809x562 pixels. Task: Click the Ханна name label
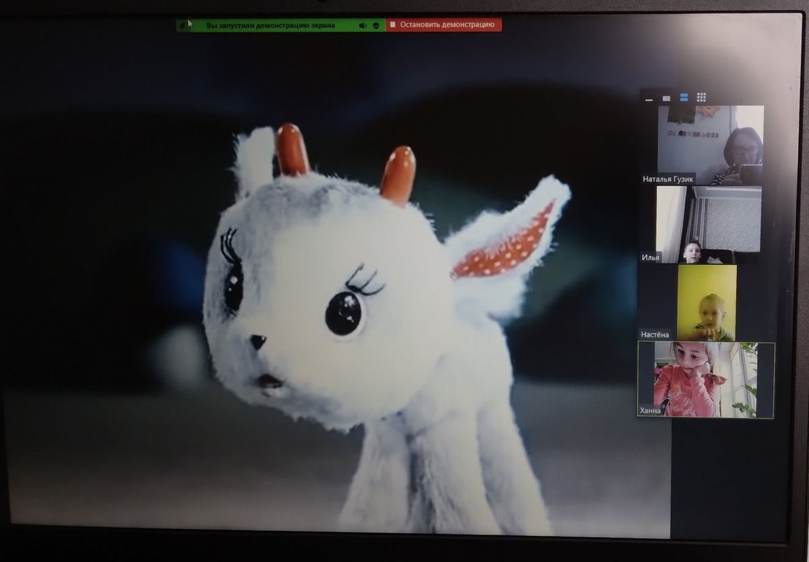651,410
